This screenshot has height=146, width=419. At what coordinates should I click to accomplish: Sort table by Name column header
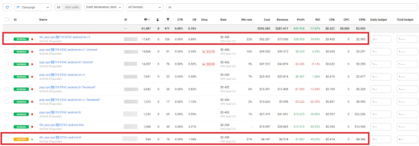(43, 20)
